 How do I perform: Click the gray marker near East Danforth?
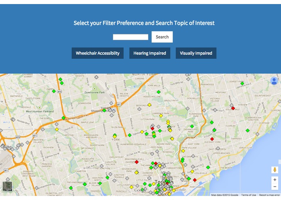218,148
